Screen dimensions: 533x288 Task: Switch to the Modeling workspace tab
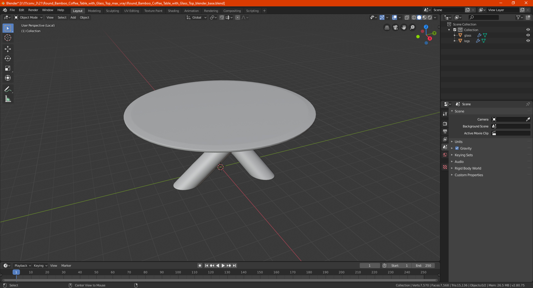pyautogui.click(x=94, y=11)
